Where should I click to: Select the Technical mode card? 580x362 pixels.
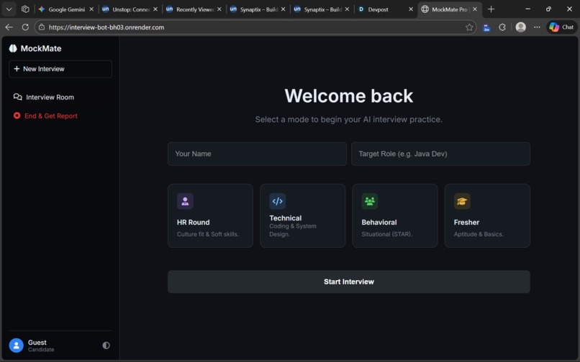[302, 215]
